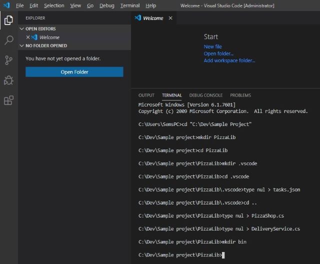Click 'You have not yet opened a folder' text
The height and width of the screenshot is (264, 320).
63,59
